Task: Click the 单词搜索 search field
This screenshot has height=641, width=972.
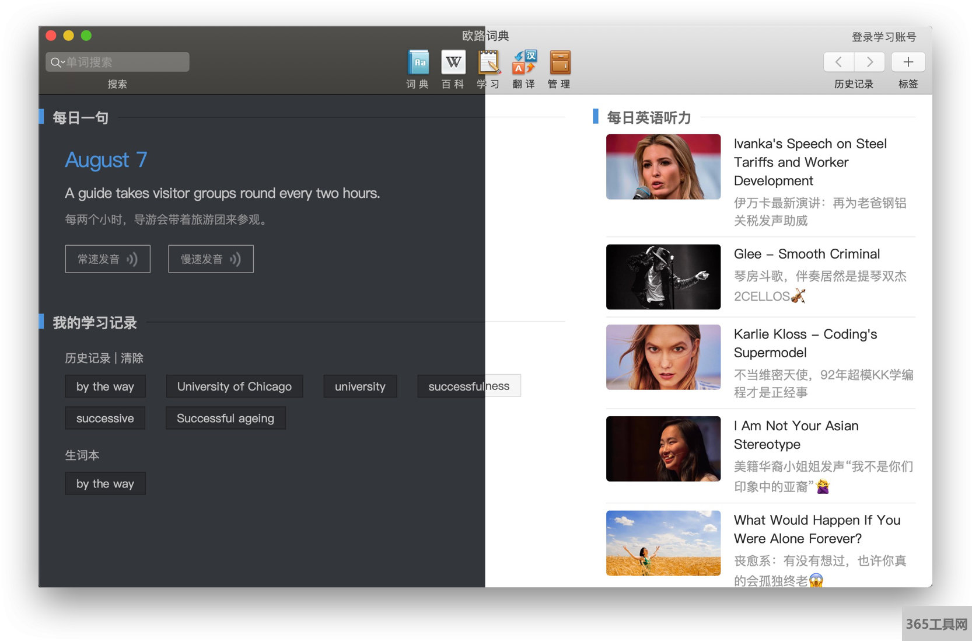Action: click(125, 62)
